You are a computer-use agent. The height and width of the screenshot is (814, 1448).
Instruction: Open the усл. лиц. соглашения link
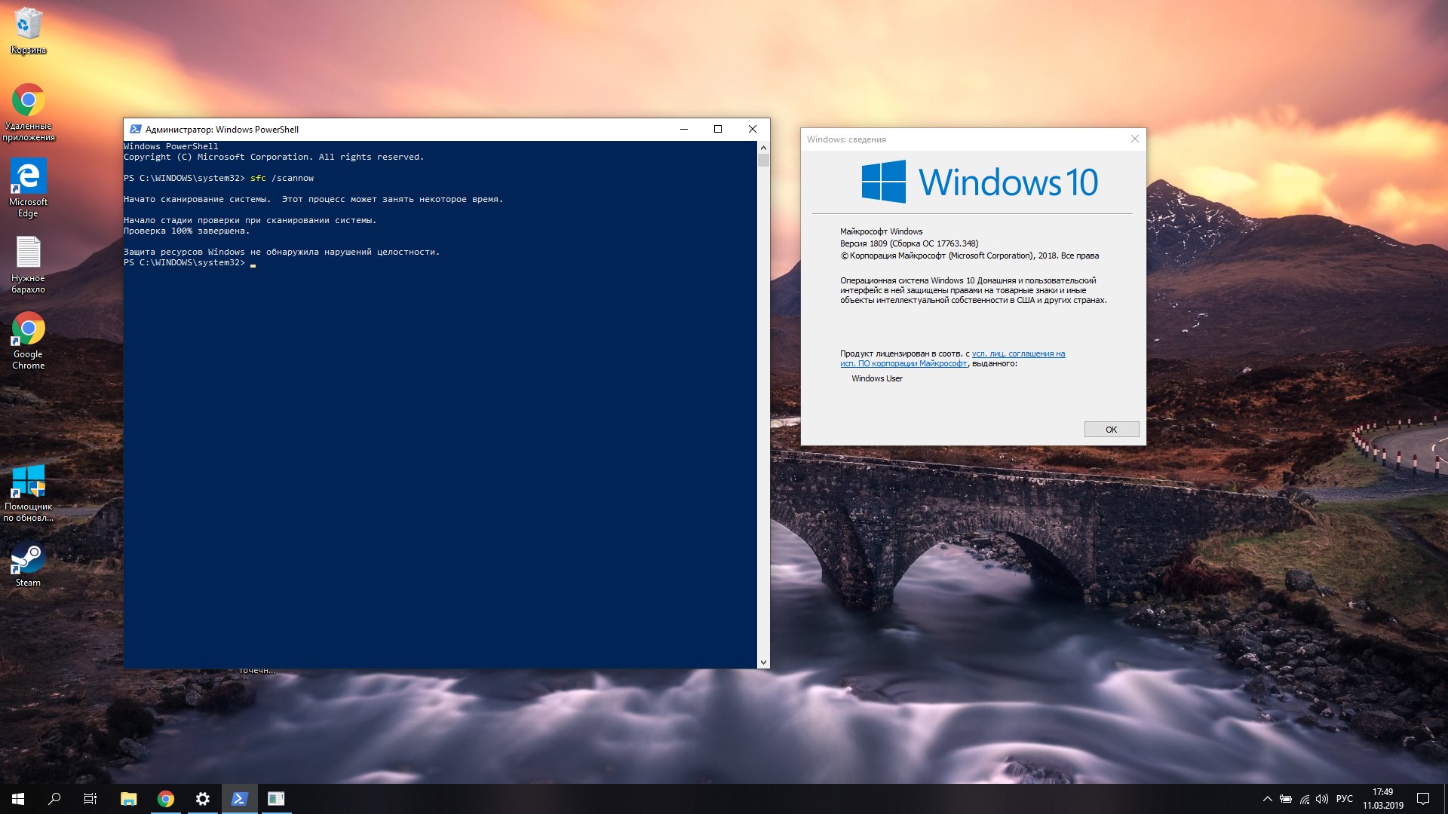coord(1018,353)
